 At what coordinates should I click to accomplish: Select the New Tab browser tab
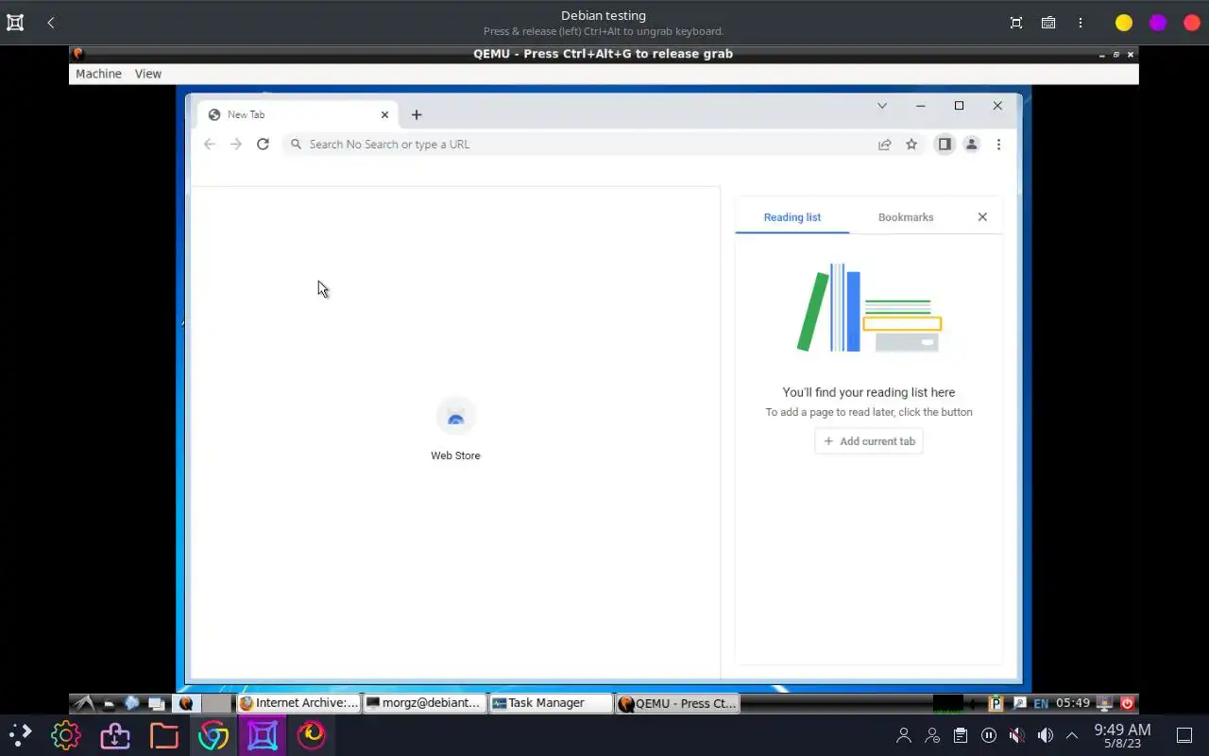tap(298, 114)
